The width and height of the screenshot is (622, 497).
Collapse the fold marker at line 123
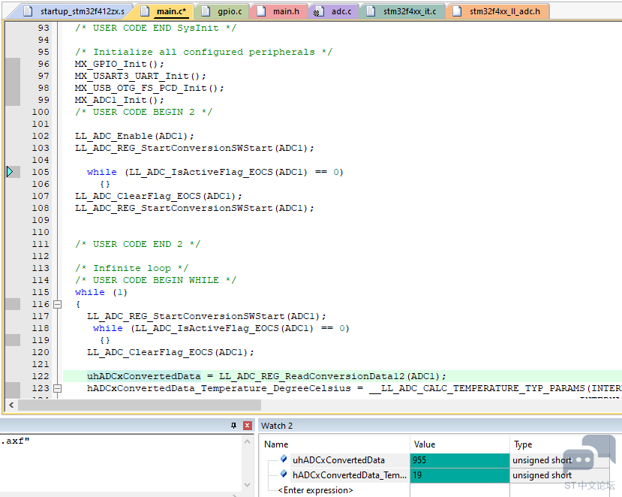coord(58,388)
